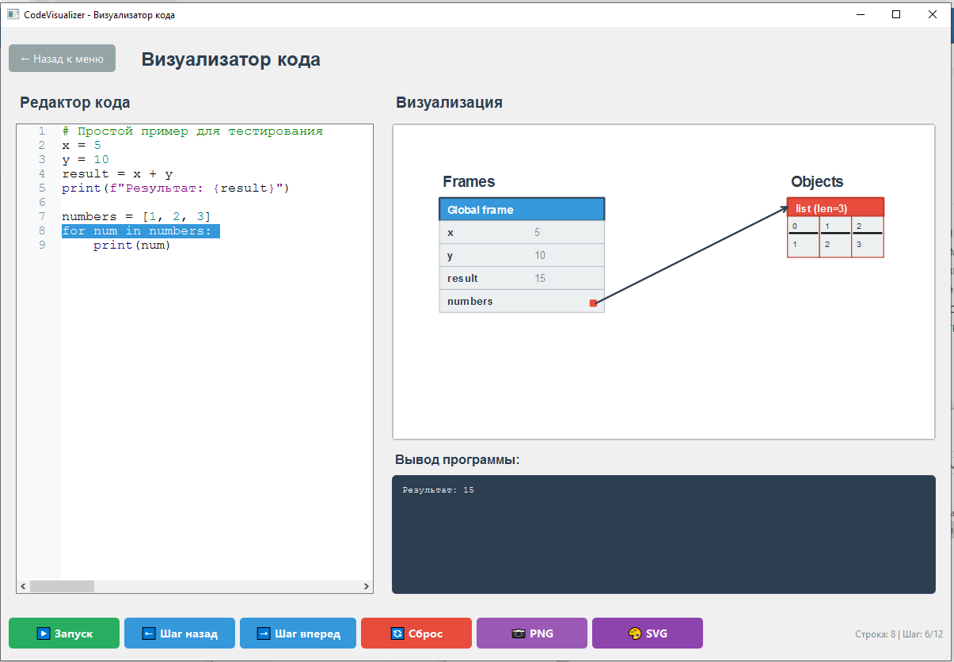
Task: Select highlighted line 'for num in numbers:'
Action: click(140, 231)
